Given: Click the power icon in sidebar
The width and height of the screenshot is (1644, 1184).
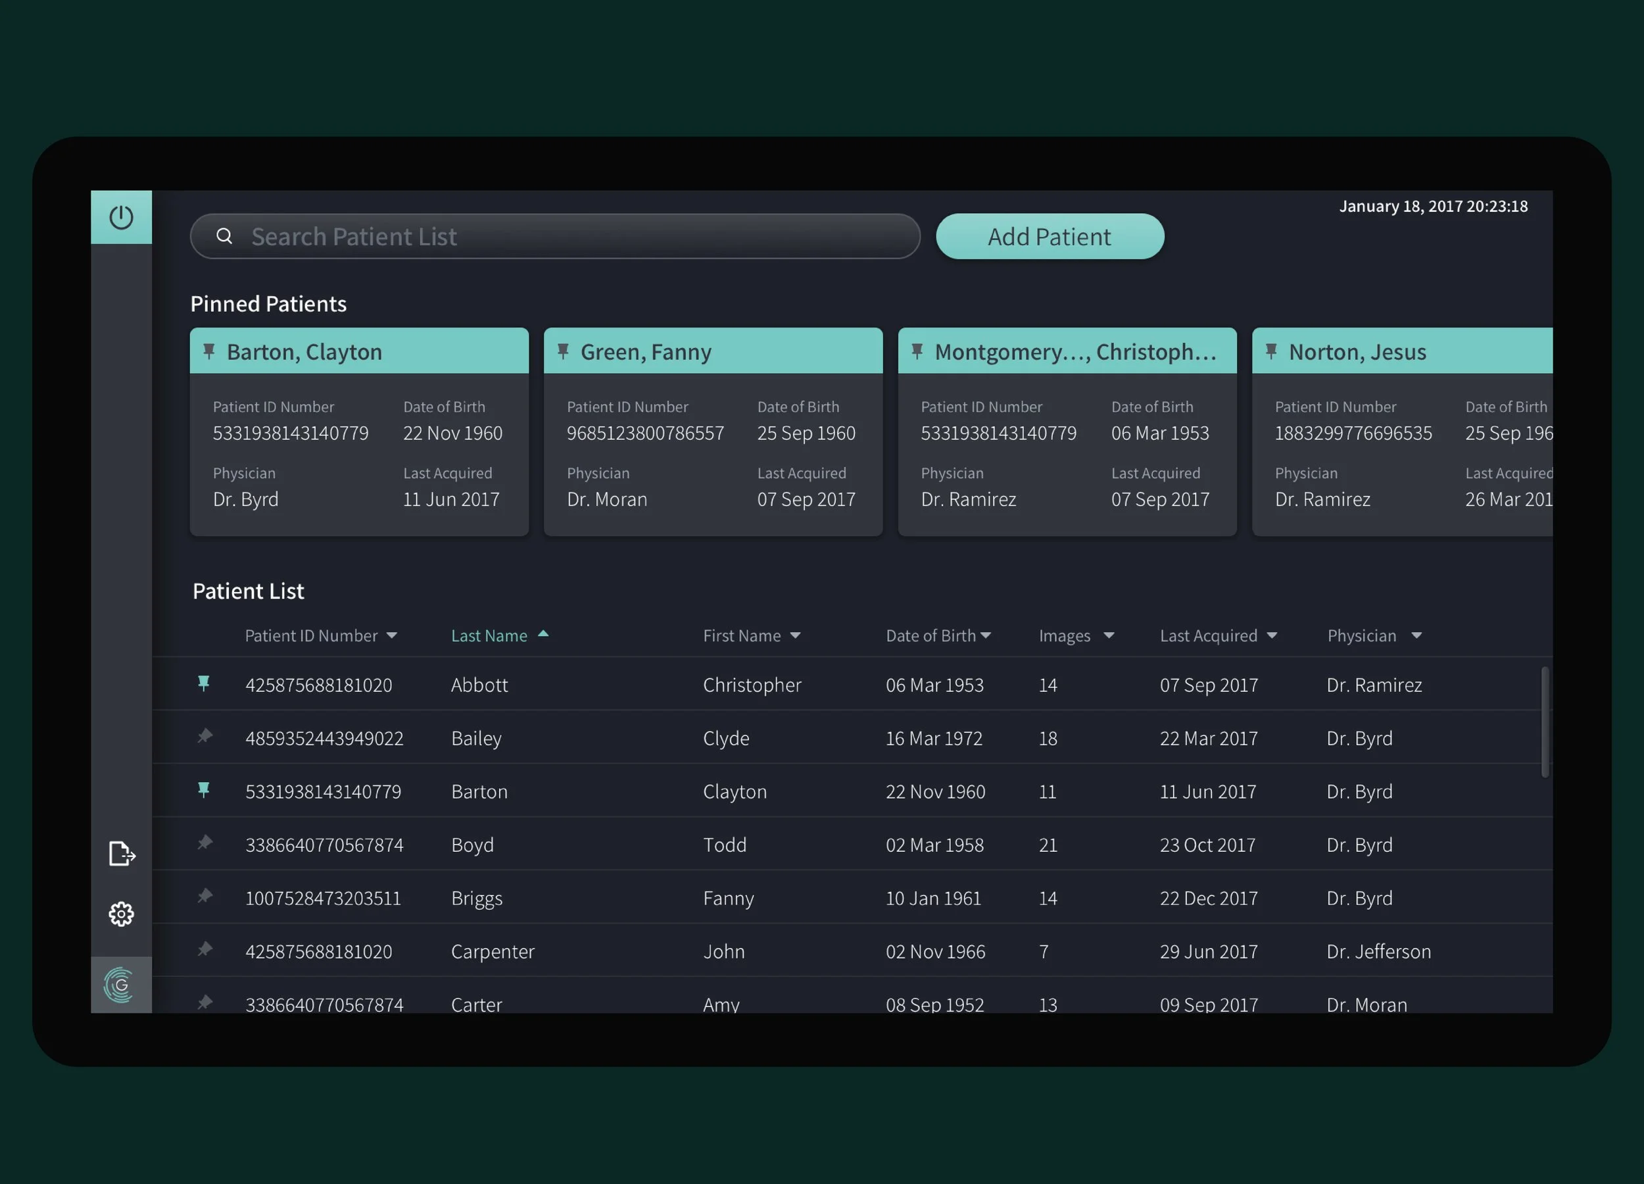Looking at the screenshot, I should coord(121,217).
